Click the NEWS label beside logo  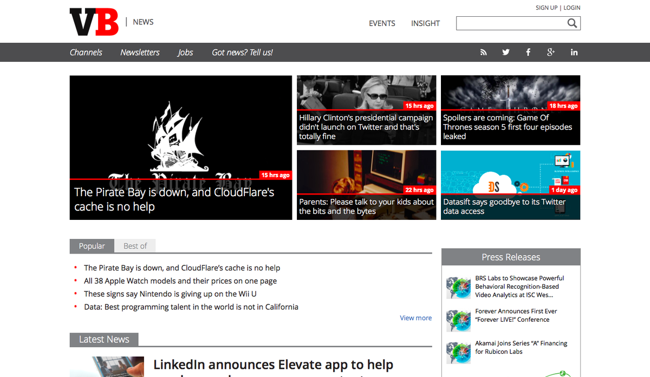[143, 22]
